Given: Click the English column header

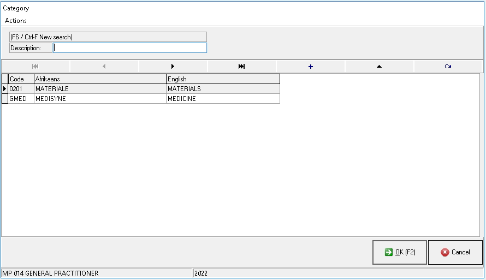Looking at the screenshot, I should pyautogui.click(x=223, y=79).
